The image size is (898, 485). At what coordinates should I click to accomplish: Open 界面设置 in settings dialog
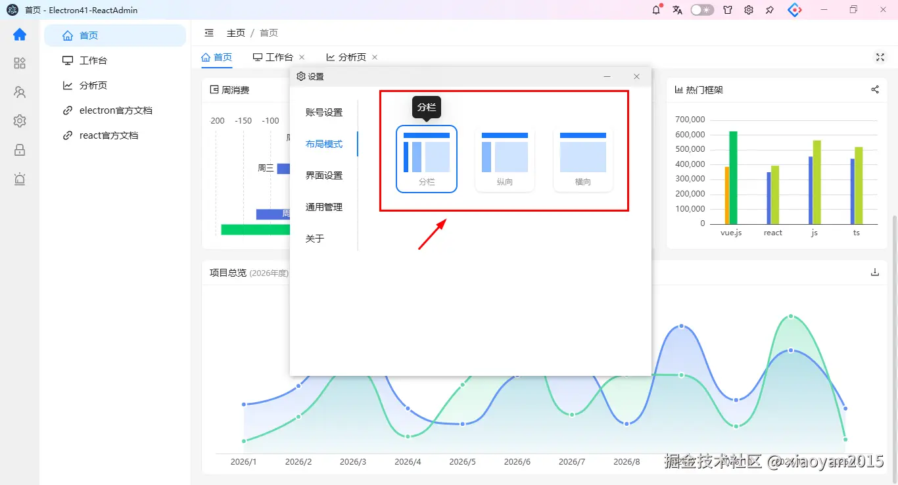324,175
